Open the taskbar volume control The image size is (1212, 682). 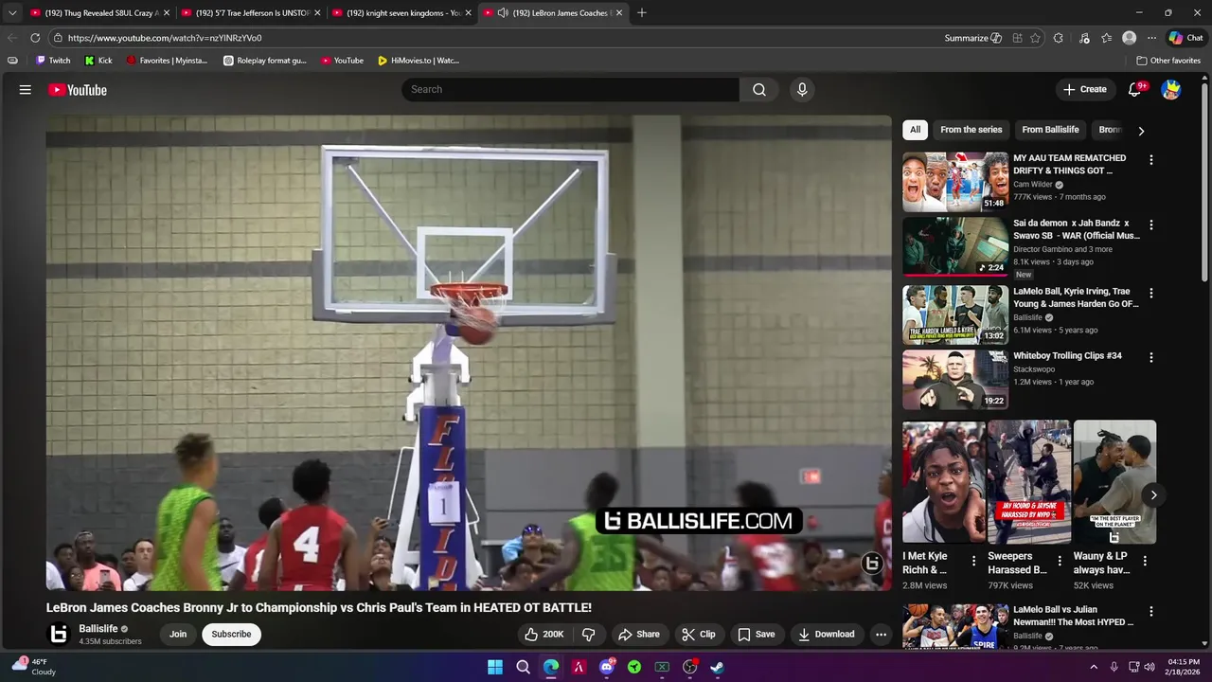click(1150, 667)
